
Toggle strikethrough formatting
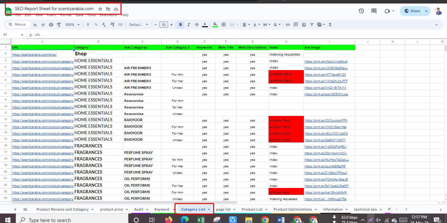[196, 25]
